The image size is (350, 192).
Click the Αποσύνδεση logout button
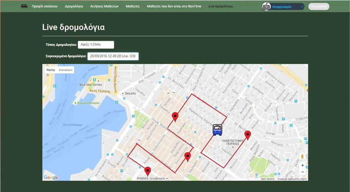click(319, 7)
